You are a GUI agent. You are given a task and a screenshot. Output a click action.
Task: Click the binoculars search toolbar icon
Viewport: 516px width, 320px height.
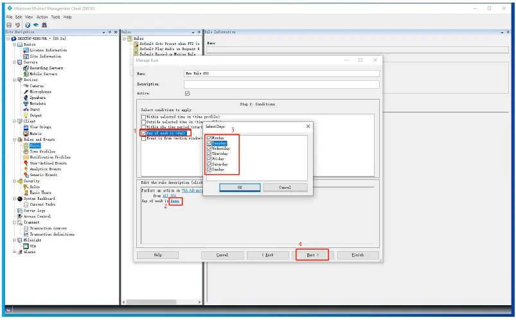(x=44, y=25)
